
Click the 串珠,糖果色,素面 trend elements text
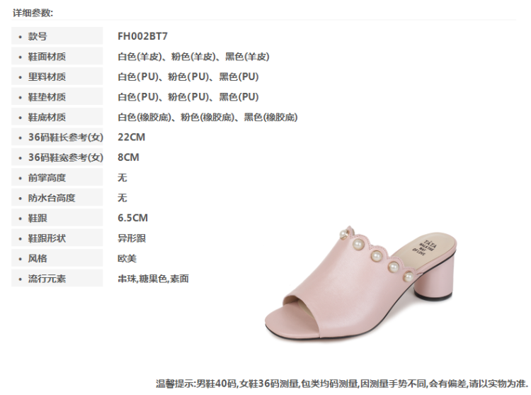click(153, 279)
